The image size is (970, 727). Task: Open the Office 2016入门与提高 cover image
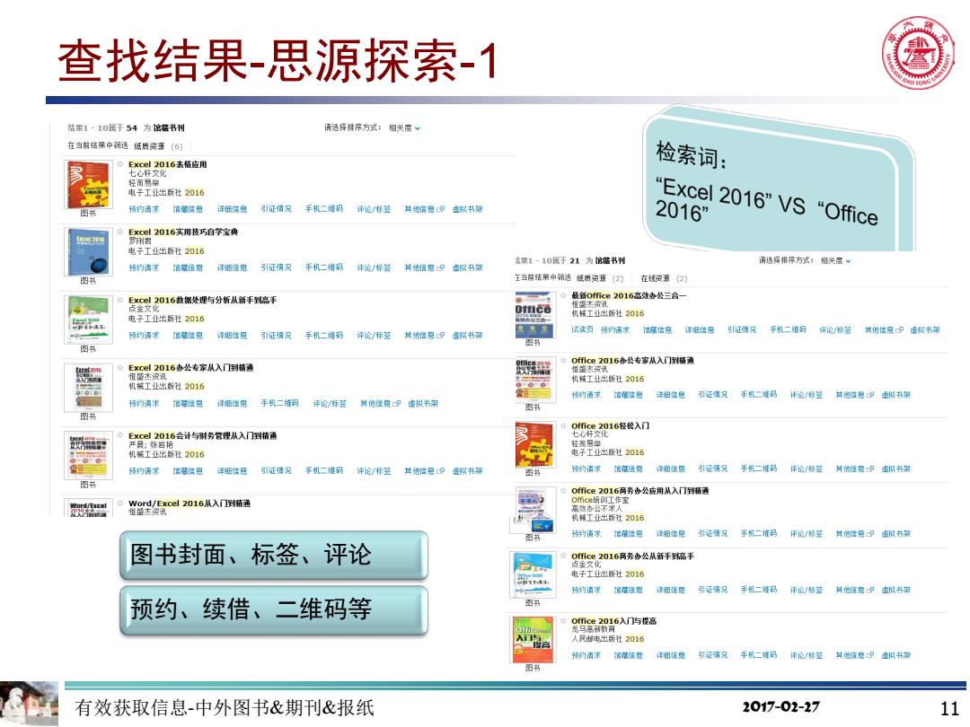tap(533, 641)
